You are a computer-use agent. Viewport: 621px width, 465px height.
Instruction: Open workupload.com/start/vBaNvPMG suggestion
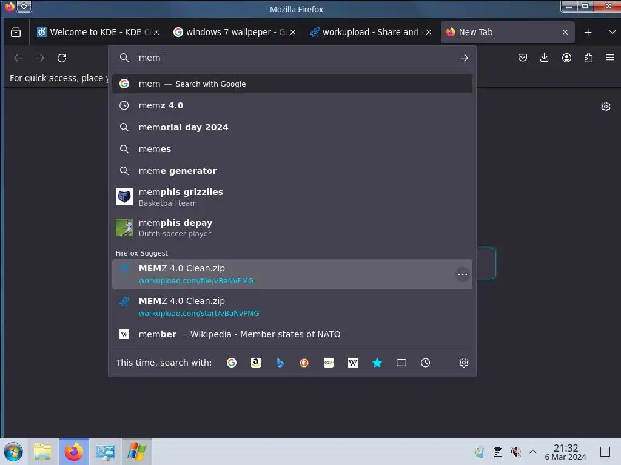point(292,307)
